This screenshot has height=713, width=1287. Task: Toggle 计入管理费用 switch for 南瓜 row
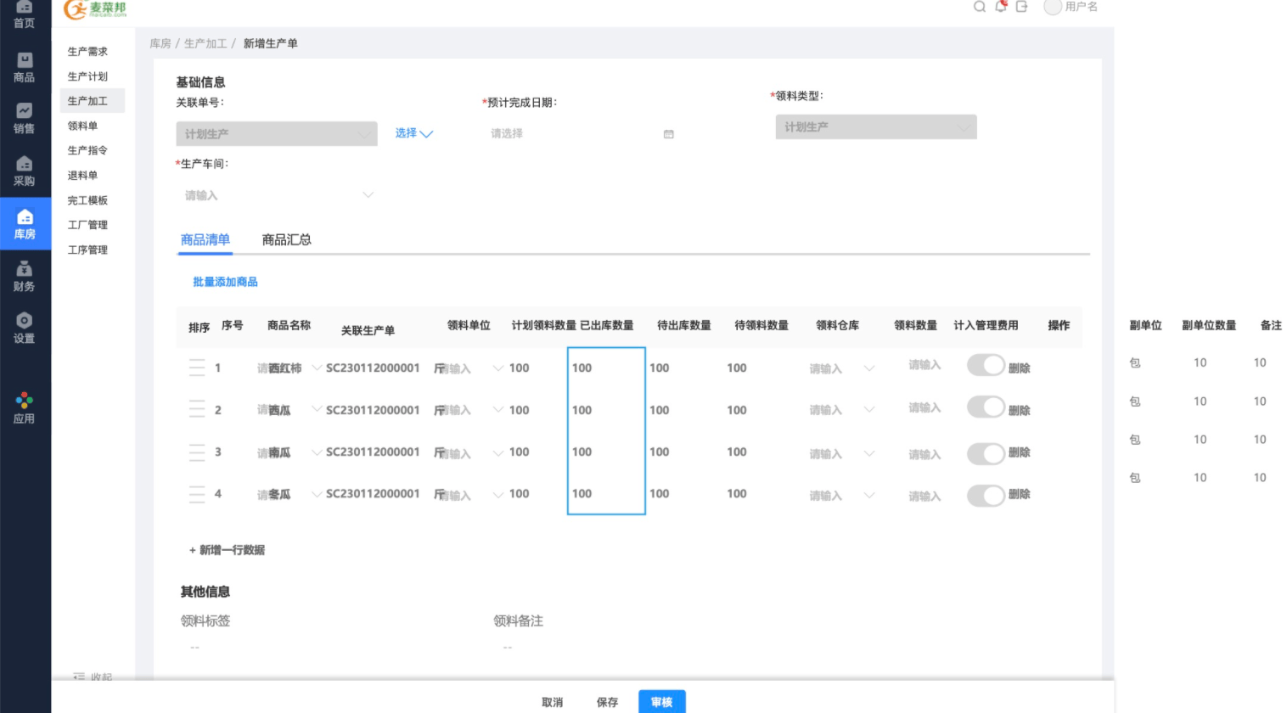tap(986, 453)
